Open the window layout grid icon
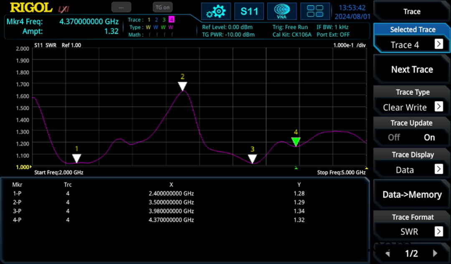This screenshot has width=451, height=264. [x=315, y=11]
